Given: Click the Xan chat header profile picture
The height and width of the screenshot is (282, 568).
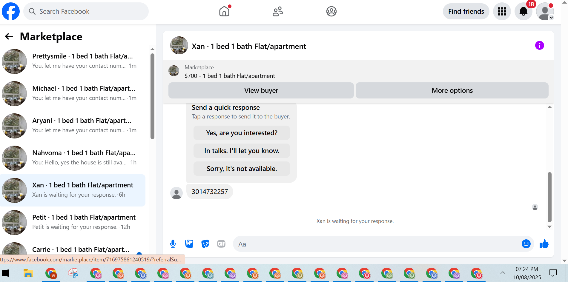Looking at the screenshot, I should tap(179, 45).
